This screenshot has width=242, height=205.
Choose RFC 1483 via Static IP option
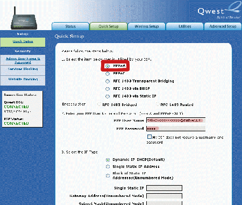[108, 96]
